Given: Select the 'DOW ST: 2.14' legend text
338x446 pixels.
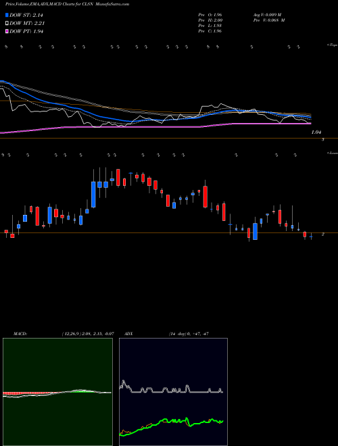Looking at the screenshot, I should 26,15.
